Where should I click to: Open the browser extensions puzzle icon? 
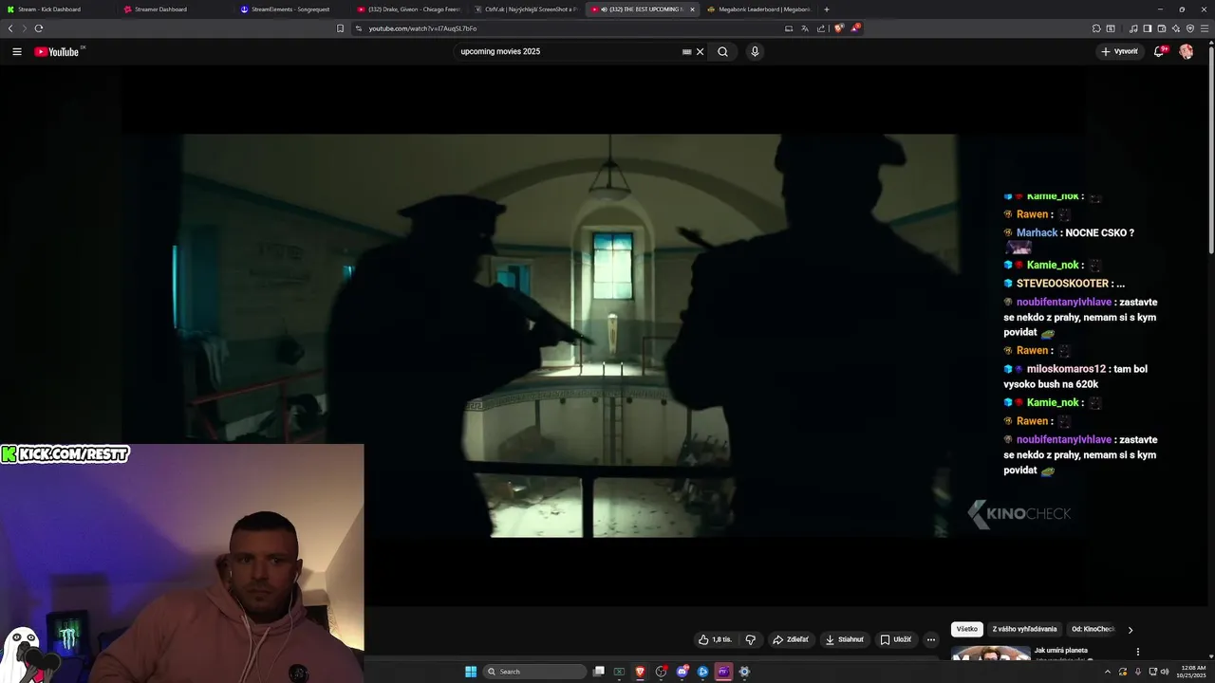[x=1096, y=28]
